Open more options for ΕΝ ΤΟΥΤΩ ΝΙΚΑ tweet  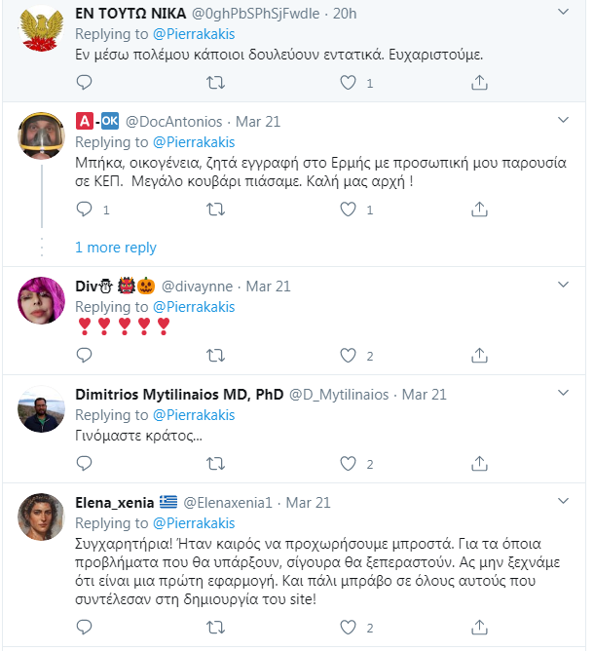563,13
